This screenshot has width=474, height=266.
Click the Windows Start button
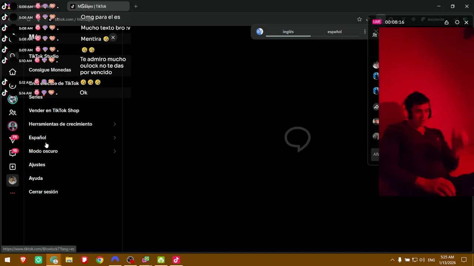click(7, 260)
